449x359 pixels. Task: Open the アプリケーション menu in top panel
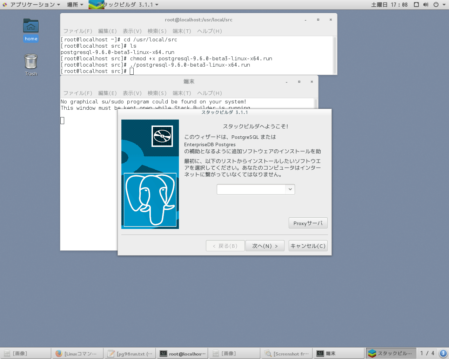coord(32,5)
